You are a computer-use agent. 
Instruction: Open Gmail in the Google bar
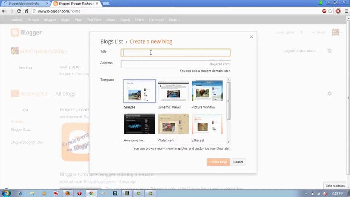coord(125,20)
